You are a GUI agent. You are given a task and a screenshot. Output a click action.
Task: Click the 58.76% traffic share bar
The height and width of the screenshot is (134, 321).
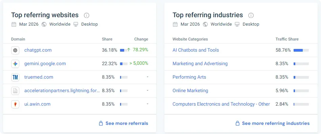pos(301,50)
